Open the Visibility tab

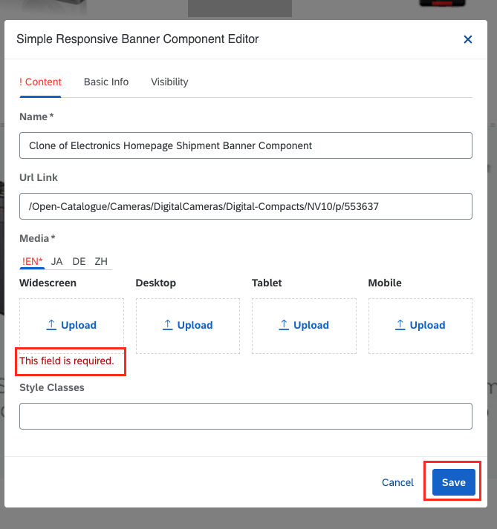click(x=169, y=82)
